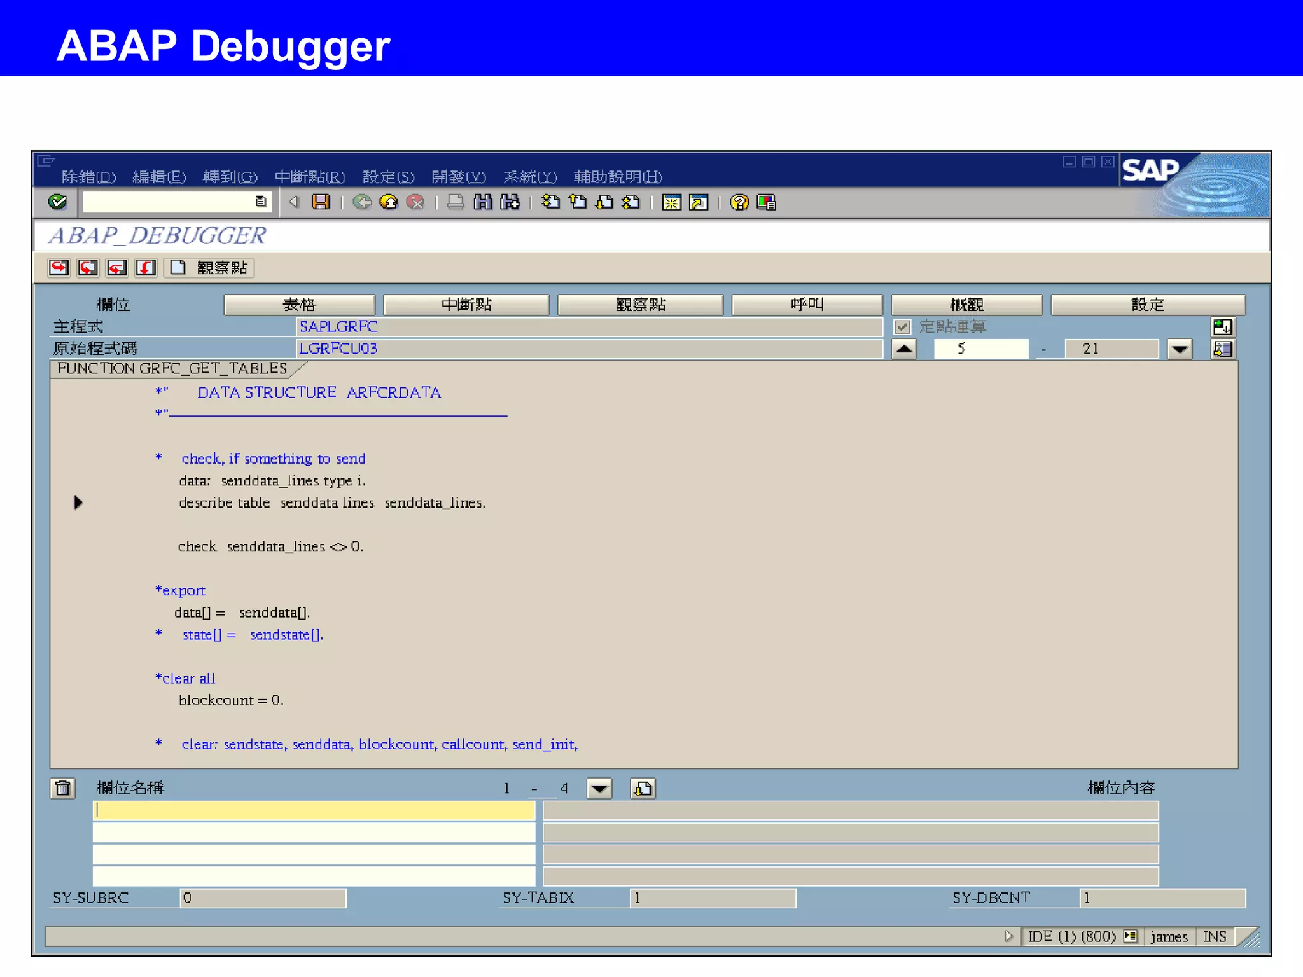Click the Print icon
The width and height of the screenshot is (1303, 977).
455,202
